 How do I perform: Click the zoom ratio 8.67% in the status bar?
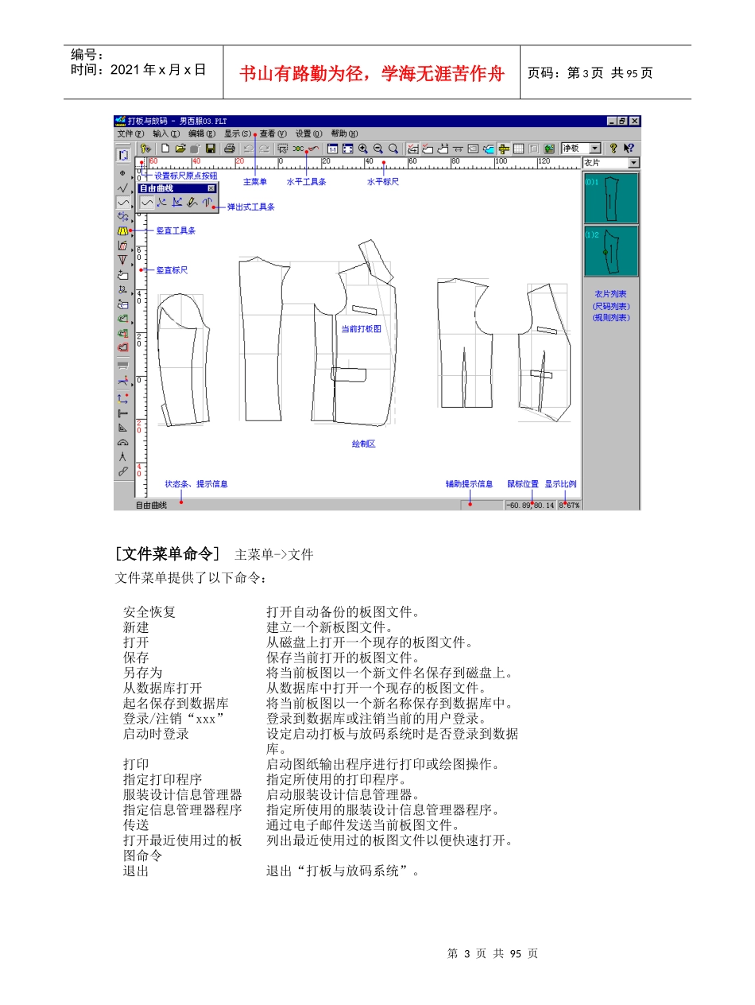[569, 505]
